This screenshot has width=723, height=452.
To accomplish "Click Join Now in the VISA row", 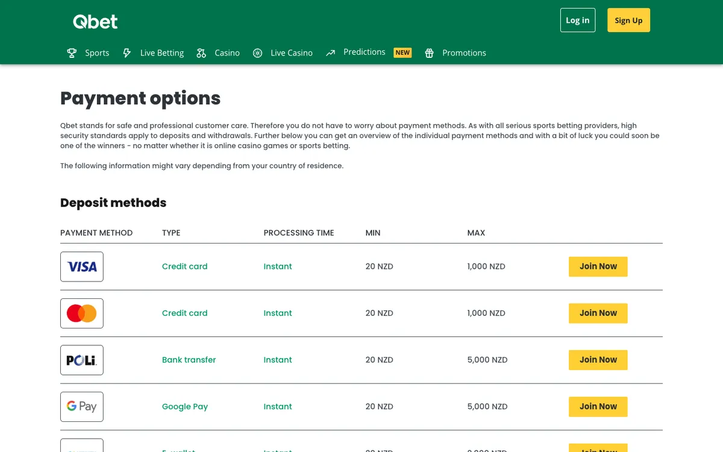I will point(598,266).
